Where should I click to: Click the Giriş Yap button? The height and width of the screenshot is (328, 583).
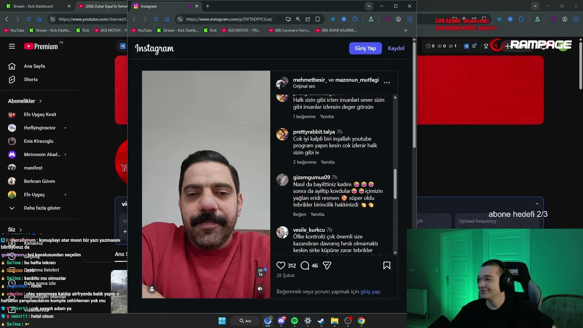(x=365, y=48)
